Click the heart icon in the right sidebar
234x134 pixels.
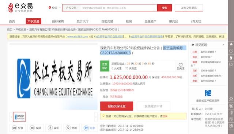click(231, 51)
